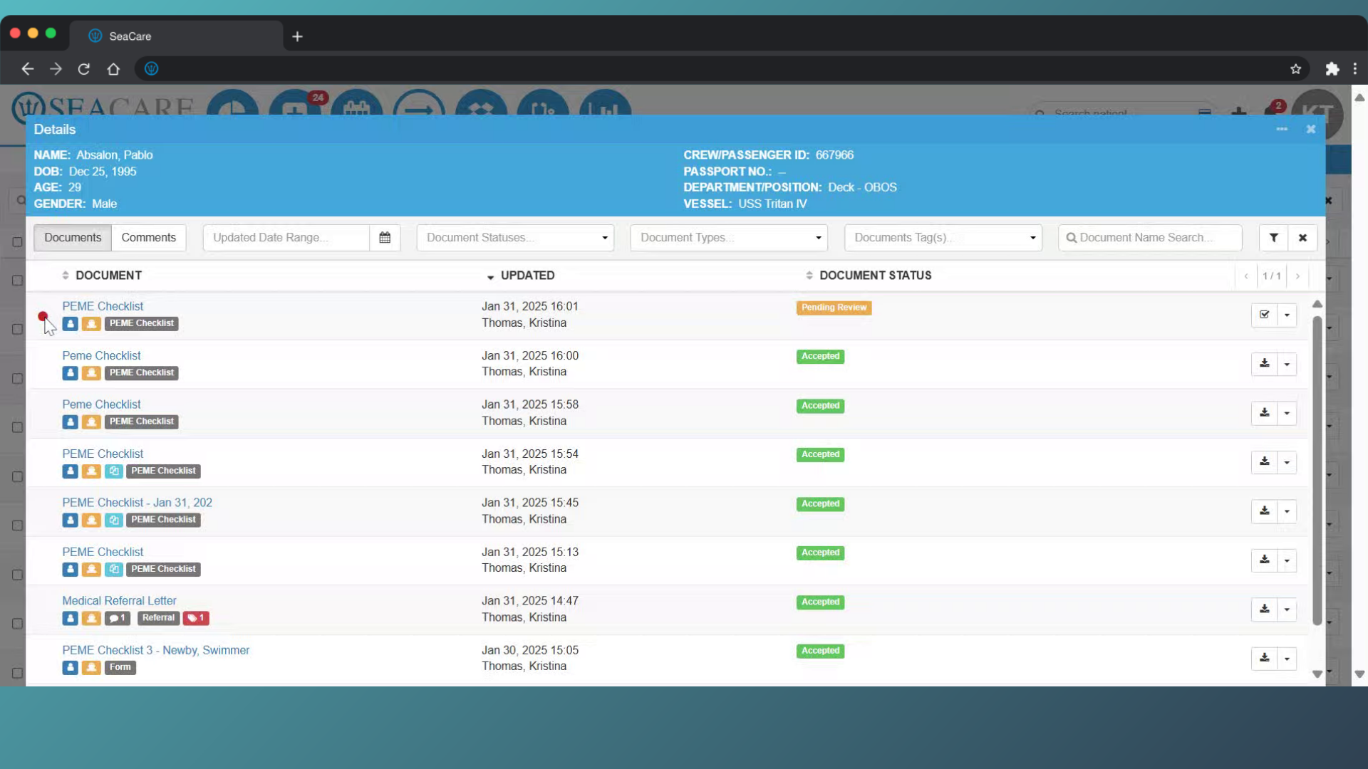Screen dimensions: 1368x769
Task: Click the Referral tag on Medical Referral Letter
Action: tap(158, 618)
